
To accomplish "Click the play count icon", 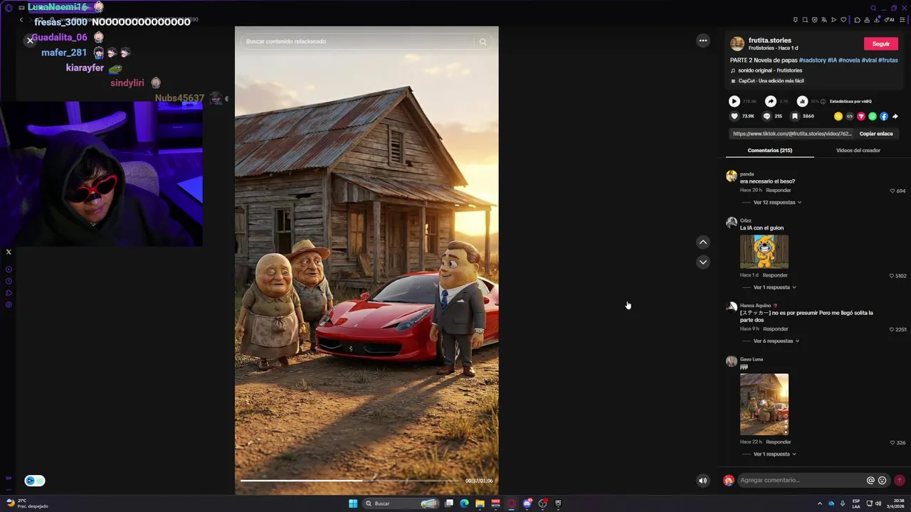I will tap(734, 102).
